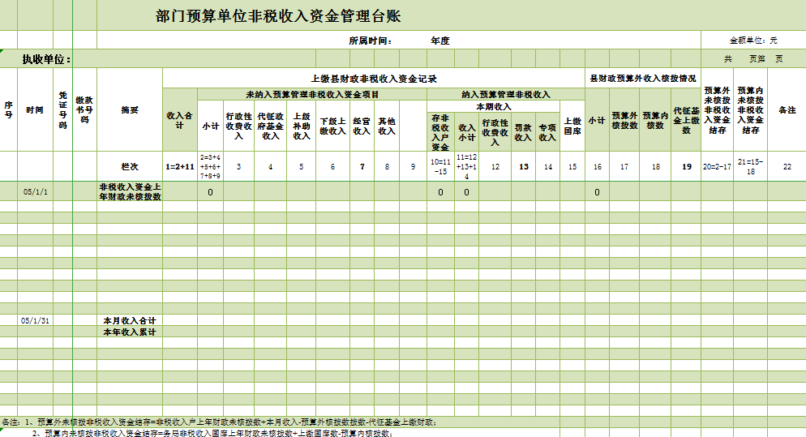Select the 上级补助收入 header cell
This screenshot has height=437, width=806.
pos(301,126)
